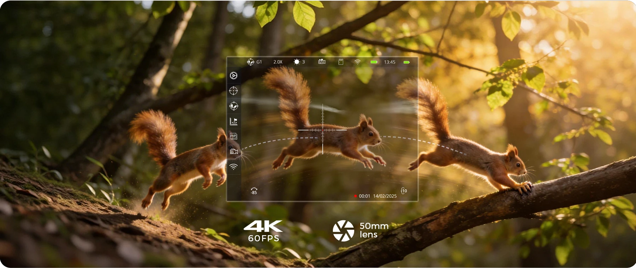The width and height of the screenshot is (636, 268).
Task: Open the ballistic profile icon in the sidebar
Action: (234, 106)
